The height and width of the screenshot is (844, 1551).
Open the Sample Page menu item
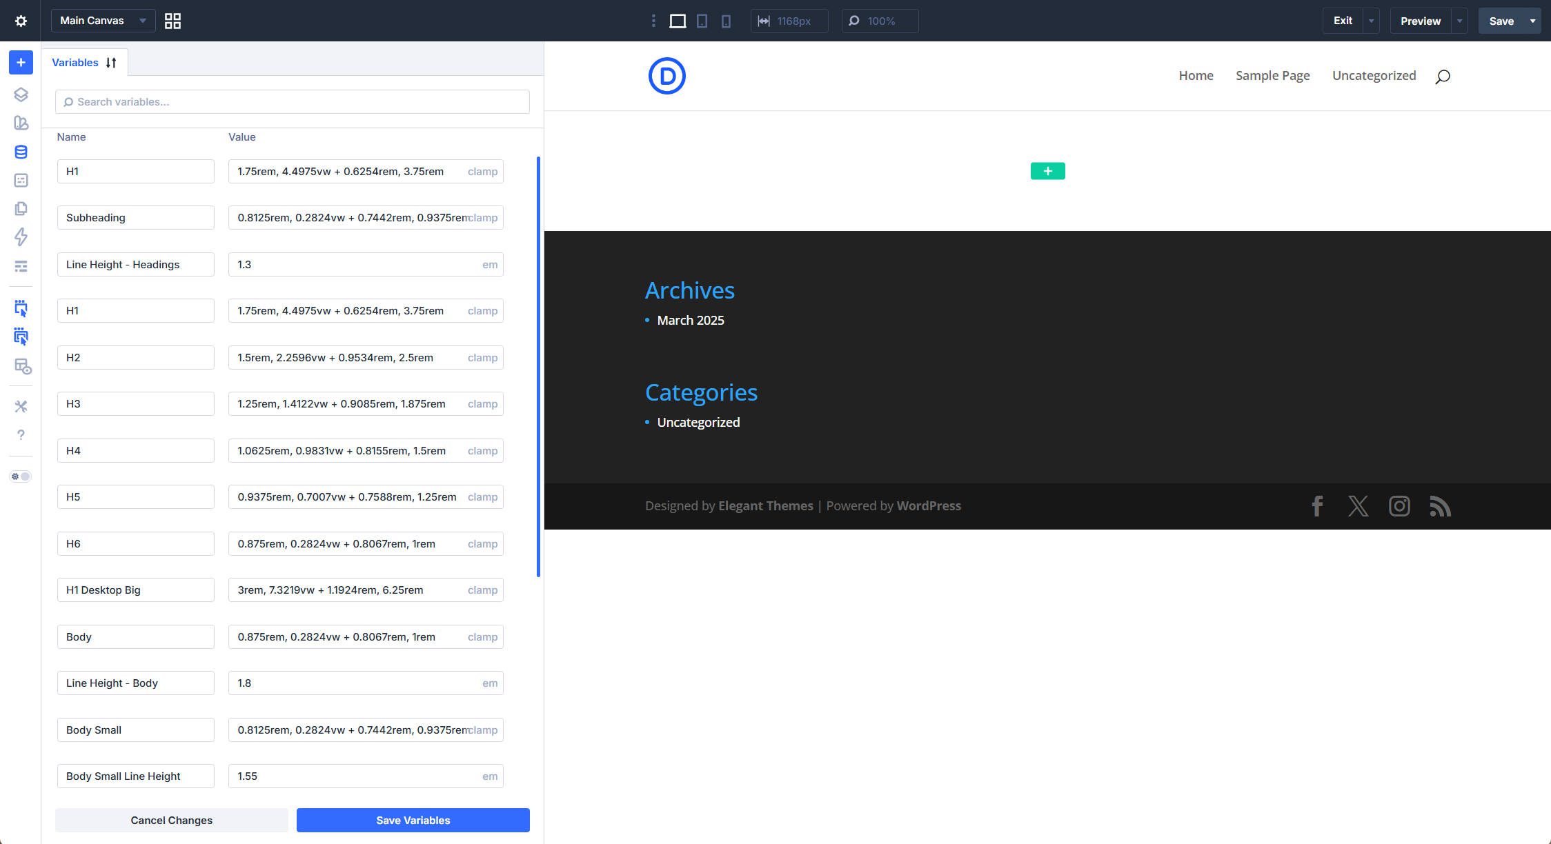click(1272, 76)
